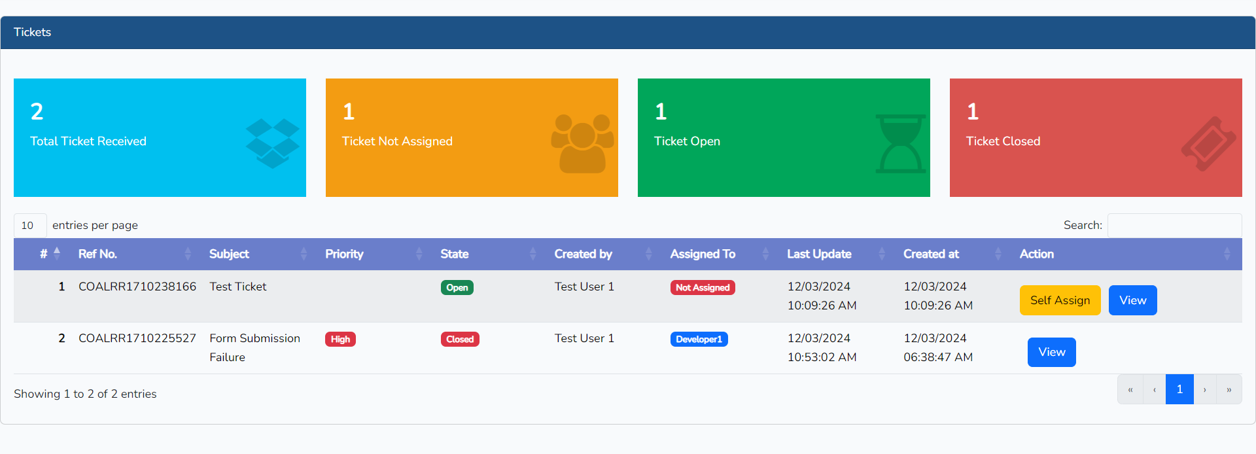Go to next page with single-right arrow
Image resolution: width=1256 pixels, height=454 pixels.
[1204, 390]
